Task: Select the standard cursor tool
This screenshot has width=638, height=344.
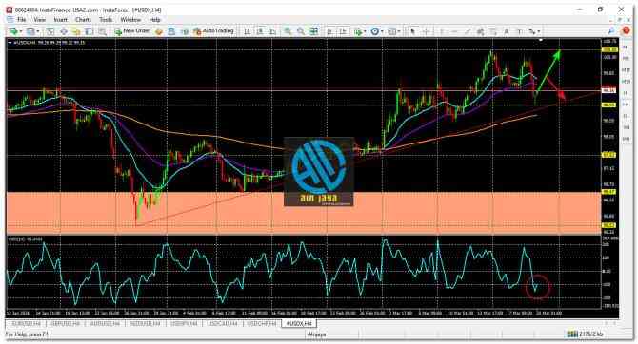Action: (413, 31)
